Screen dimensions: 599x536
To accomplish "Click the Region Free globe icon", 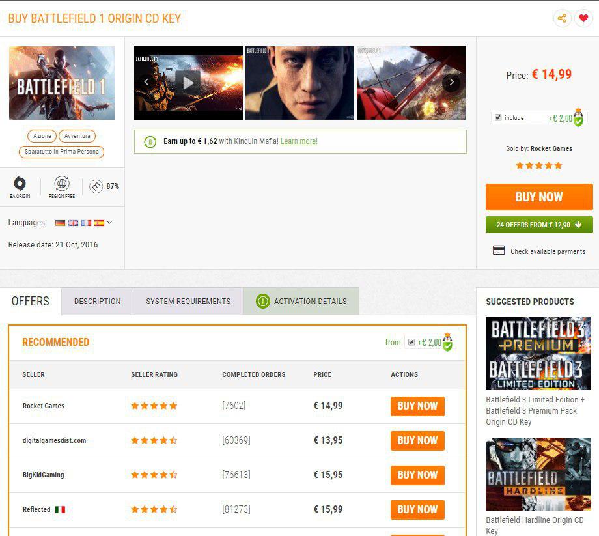I will click(x=62, y=184).
